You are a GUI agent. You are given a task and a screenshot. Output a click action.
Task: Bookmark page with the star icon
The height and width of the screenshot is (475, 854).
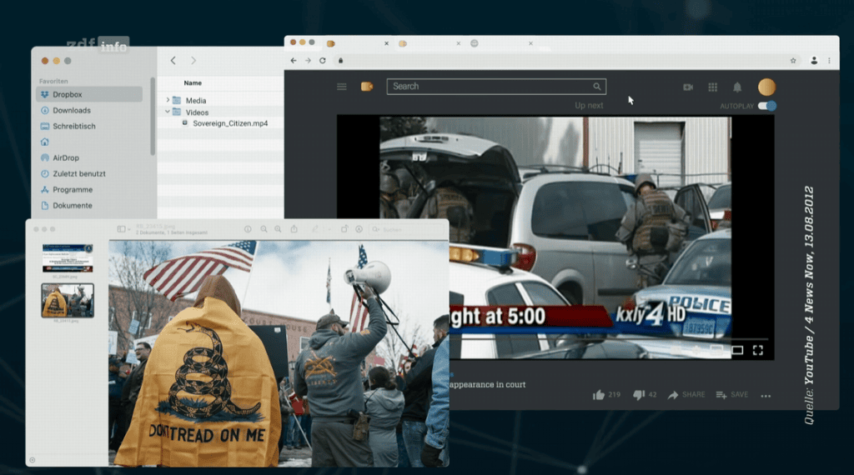click(x=793, y=61)
